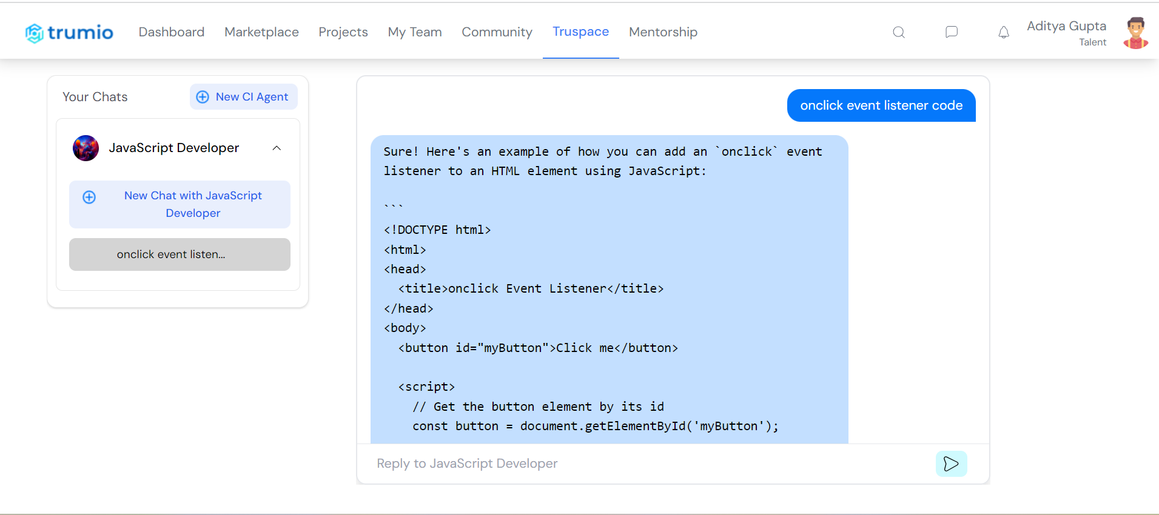The image size is (1159, 515).
Task: Open the My Team tab
Action: click(415, 32)
